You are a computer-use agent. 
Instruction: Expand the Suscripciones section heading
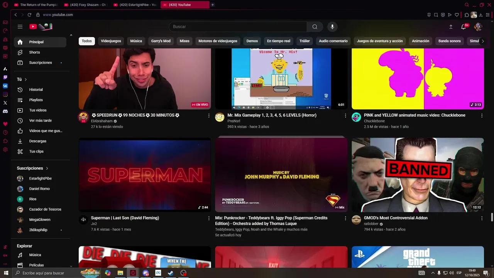point(33,168)
